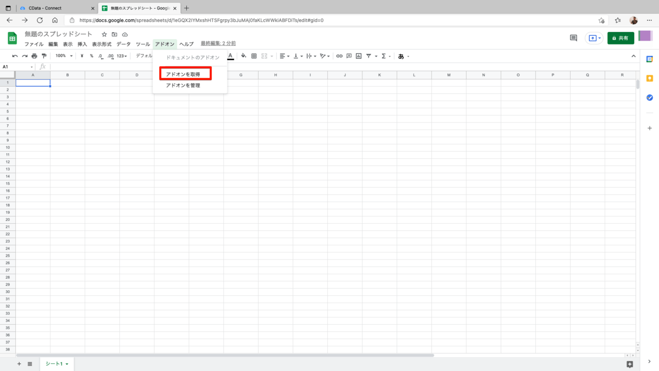This screenshot has height=371, width=659.
Task: Add a new sheet with plus
Action: pos(19,364)
